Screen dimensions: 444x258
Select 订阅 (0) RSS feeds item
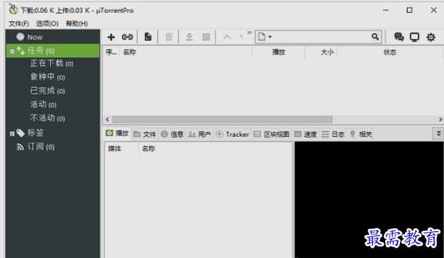(41, 147)
